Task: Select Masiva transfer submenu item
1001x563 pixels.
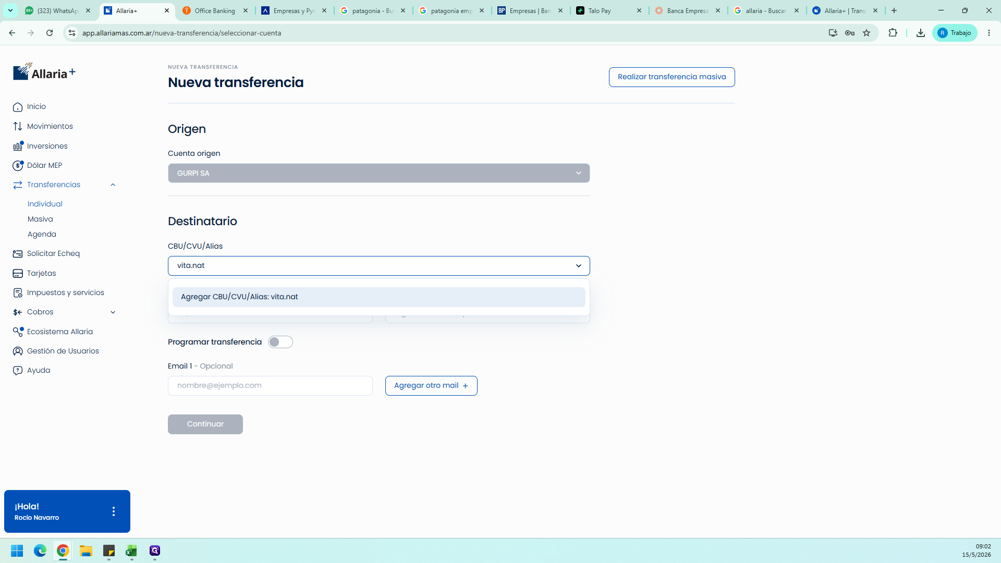Action: pyautogui.click(x=40, y=219)
